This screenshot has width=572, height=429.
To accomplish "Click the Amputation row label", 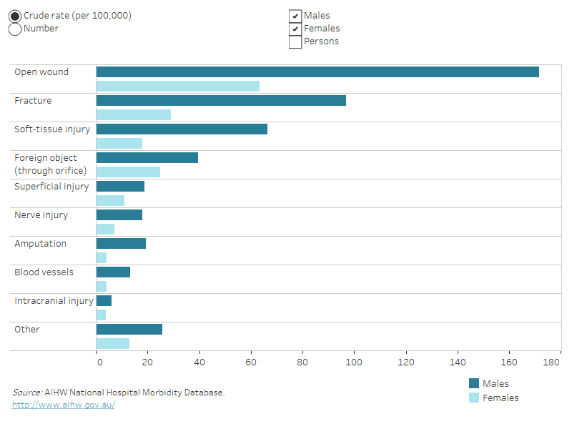I will (x=41, y=244).
